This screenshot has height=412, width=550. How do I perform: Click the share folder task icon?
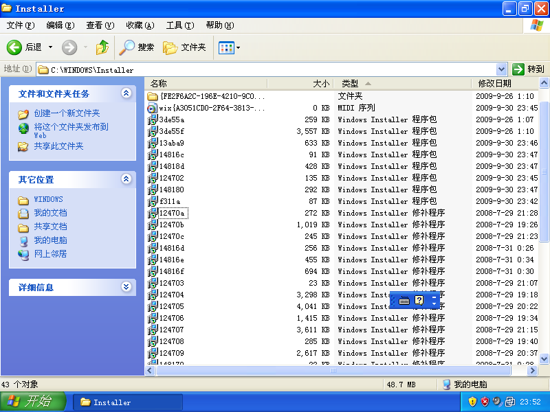(x=23, y=146)
